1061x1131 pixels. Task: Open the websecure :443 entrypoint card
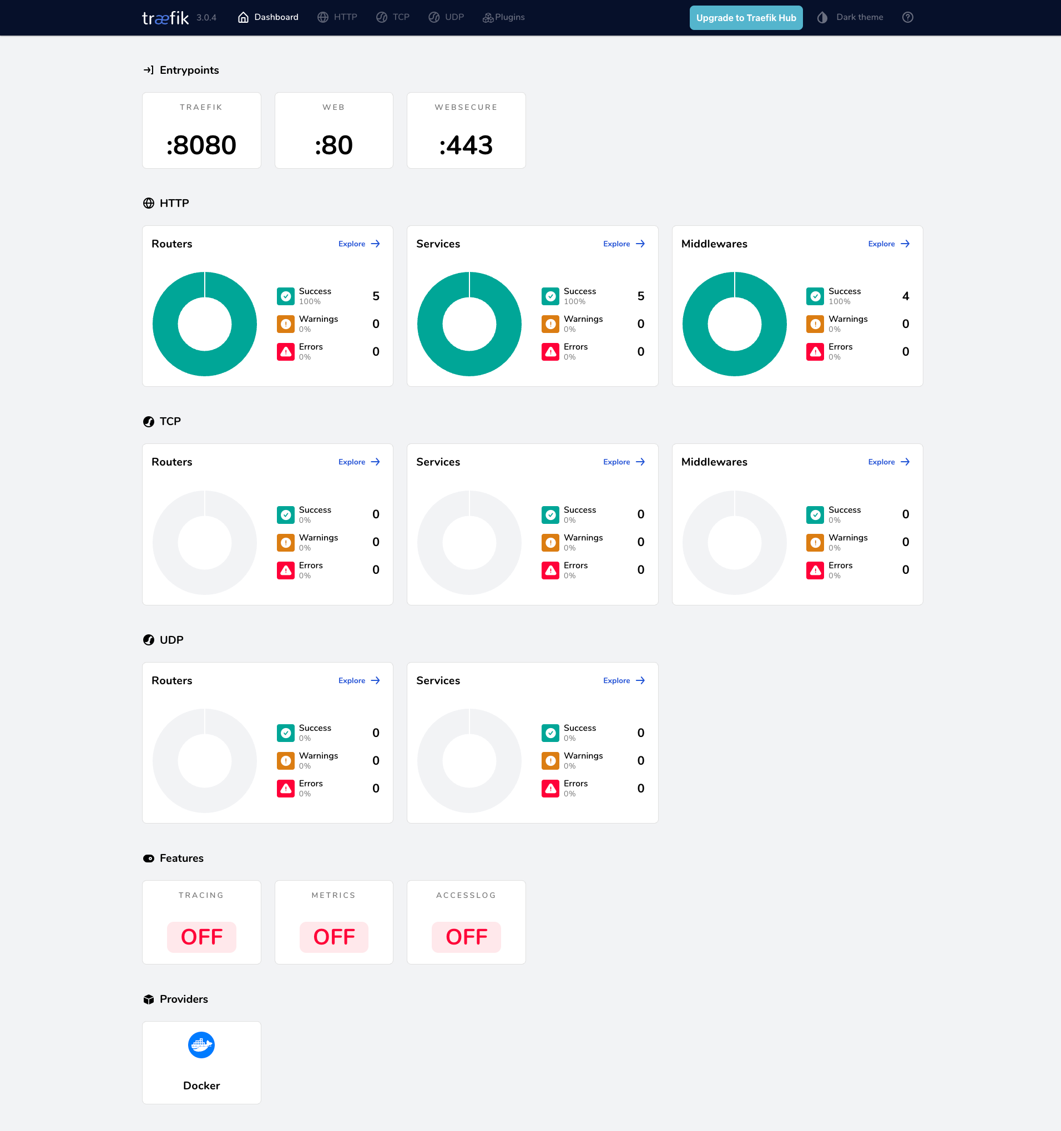[466, 130]
